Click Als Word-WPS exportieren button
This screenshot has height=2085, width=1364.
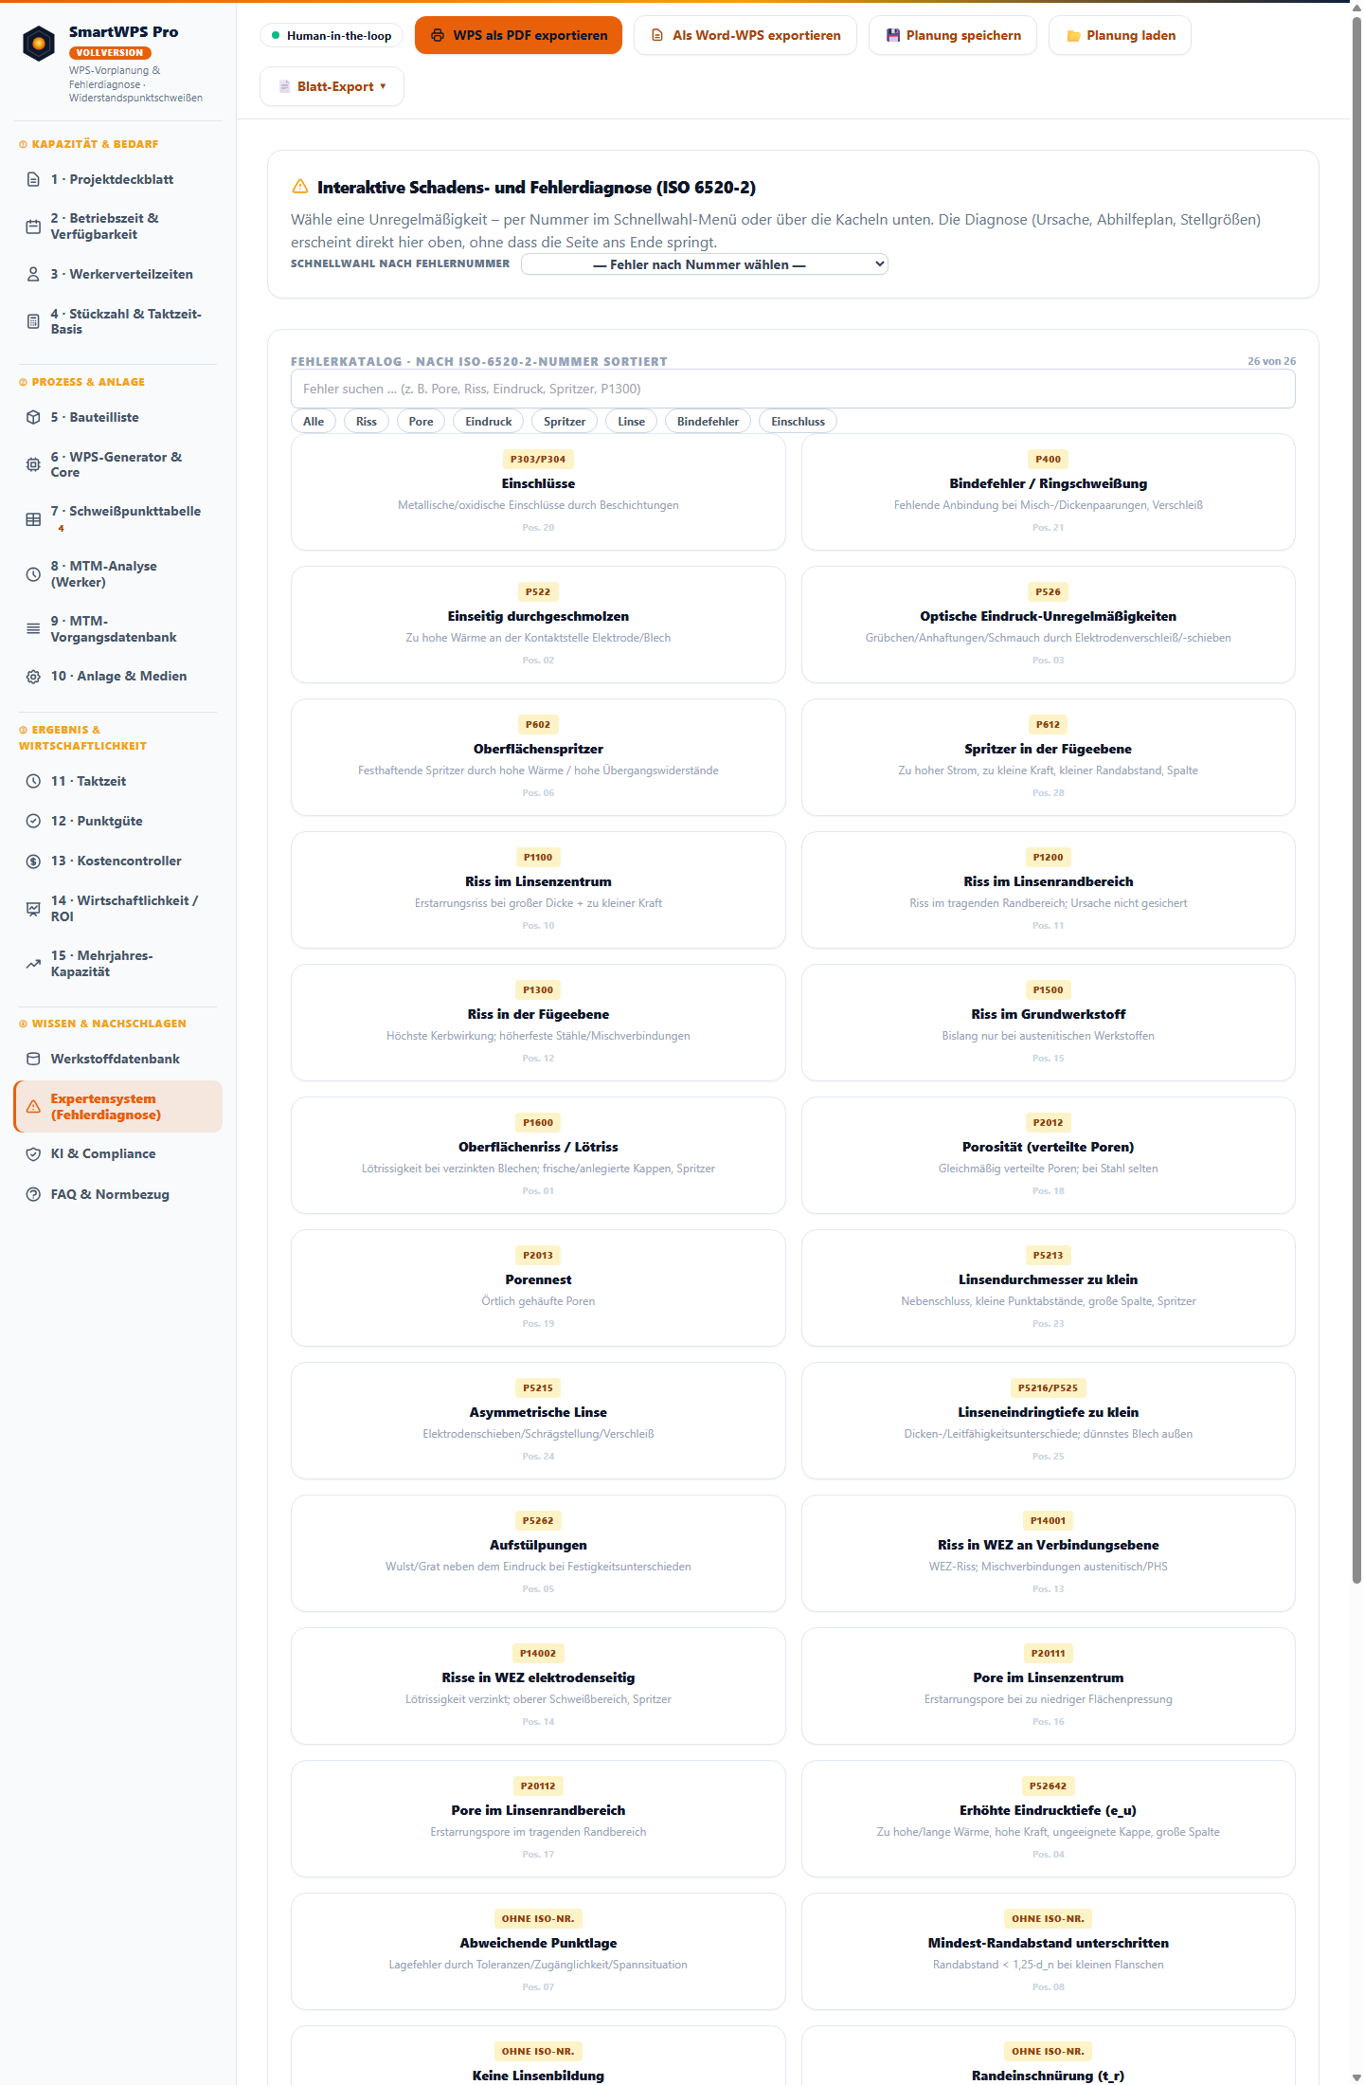(x=745, y=35)
